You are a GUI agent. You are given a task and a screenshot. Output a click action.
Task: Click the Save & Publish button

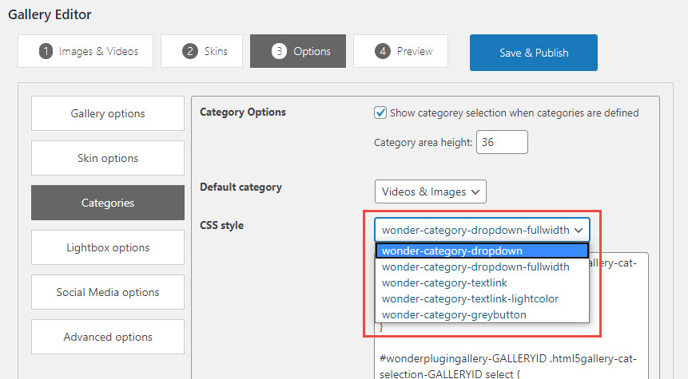pyautogui.click(x=533, y=53)
